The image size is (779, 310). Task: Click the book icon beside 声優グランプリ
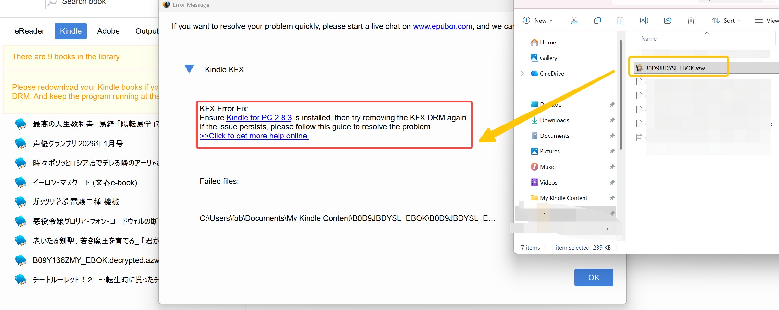click(20, 144)
